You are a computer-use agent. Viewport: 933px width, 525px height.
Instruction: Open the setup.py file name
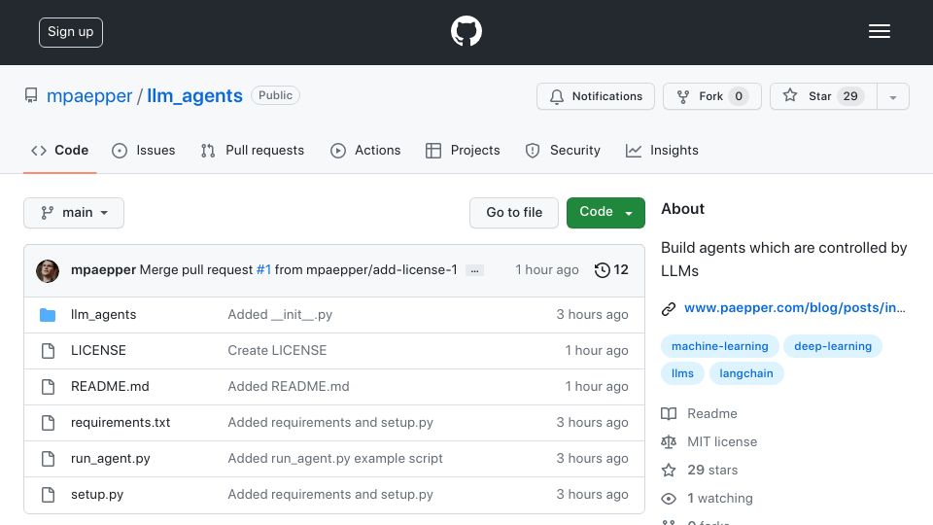pos(97,495)
